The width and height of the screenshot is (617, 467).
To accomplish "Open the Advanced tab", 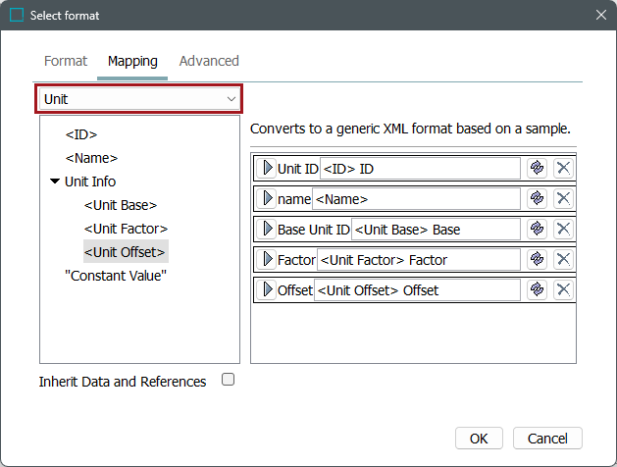I will click(x=209, y=61).
